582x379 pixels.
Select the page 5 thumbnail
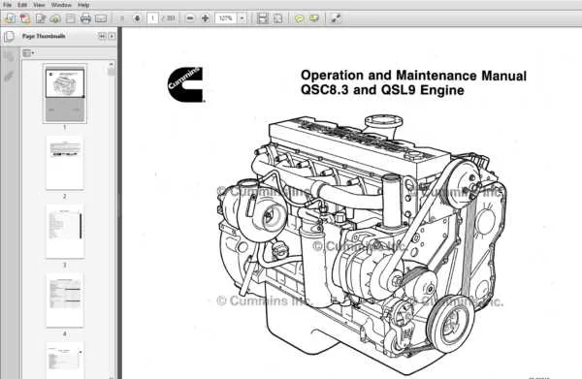click(65, 360)
